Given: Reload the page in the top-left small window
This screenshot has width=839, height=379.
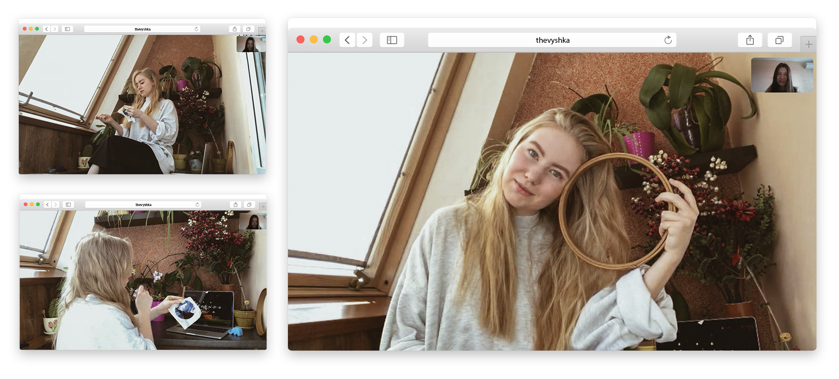Looking at the screenshot, I should 196,29.
